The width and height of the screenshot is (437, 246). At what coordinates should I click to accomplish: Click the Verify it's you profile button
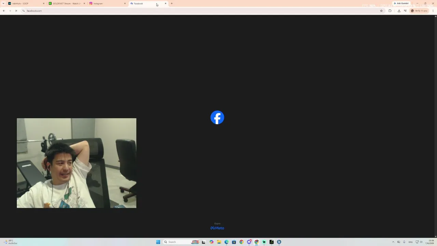pyautogui.click(x=419, y=11)
